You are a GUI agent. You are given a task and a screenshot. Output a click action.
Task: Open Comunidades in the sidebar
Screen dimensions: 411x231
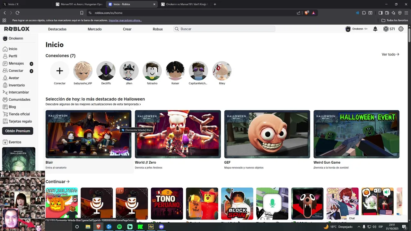(16, 99)
